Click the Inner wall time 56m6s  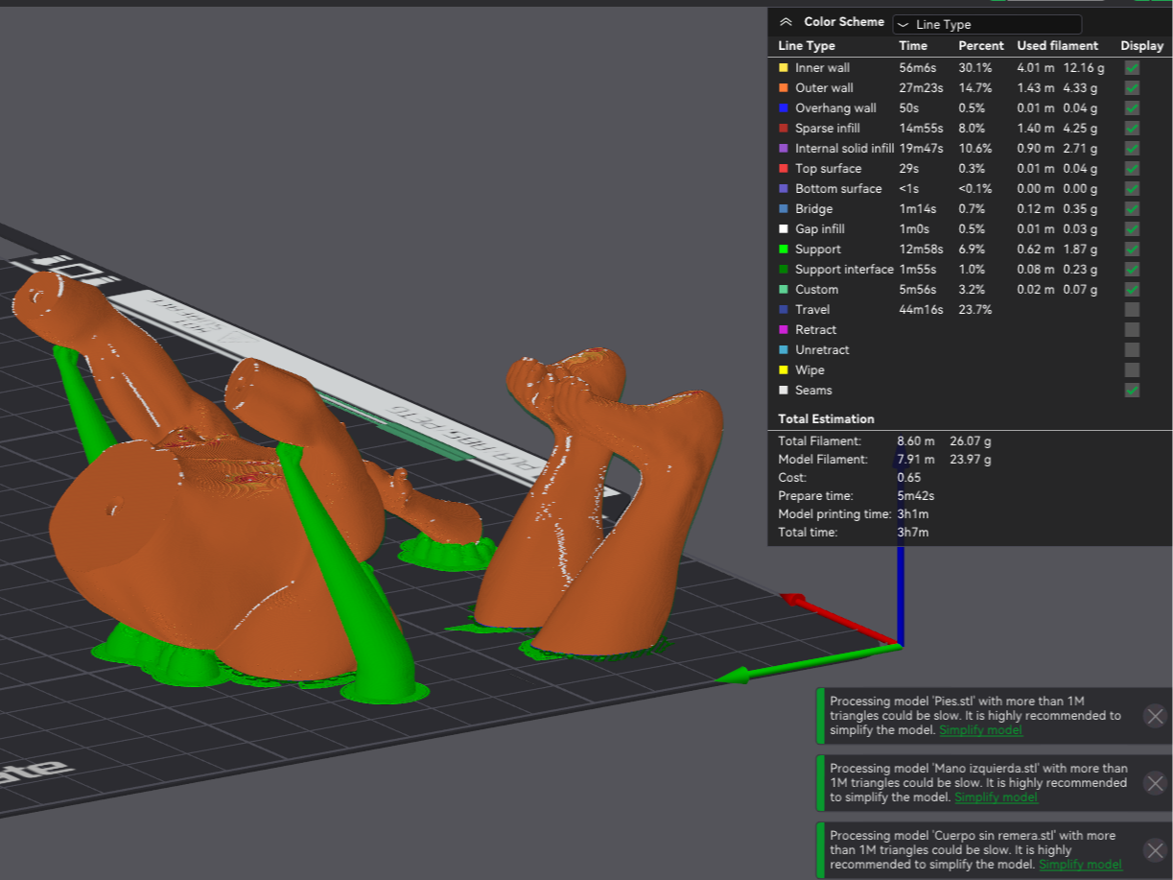click(919, 67)
